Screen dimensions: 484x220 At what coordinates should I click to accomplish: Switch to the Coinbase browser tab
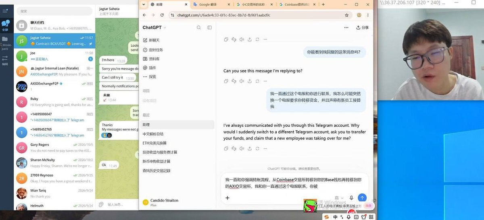click(298, 4)
